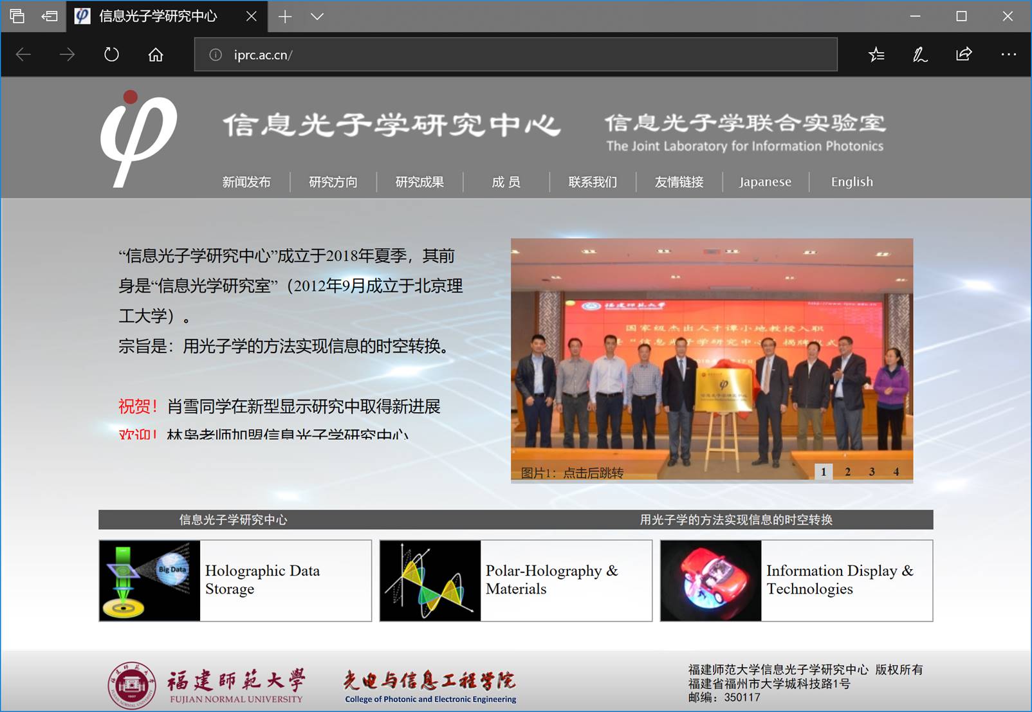The image size is (1032, 712).
Task: Open the 研究方向 menu item
Action: (333, 182)
